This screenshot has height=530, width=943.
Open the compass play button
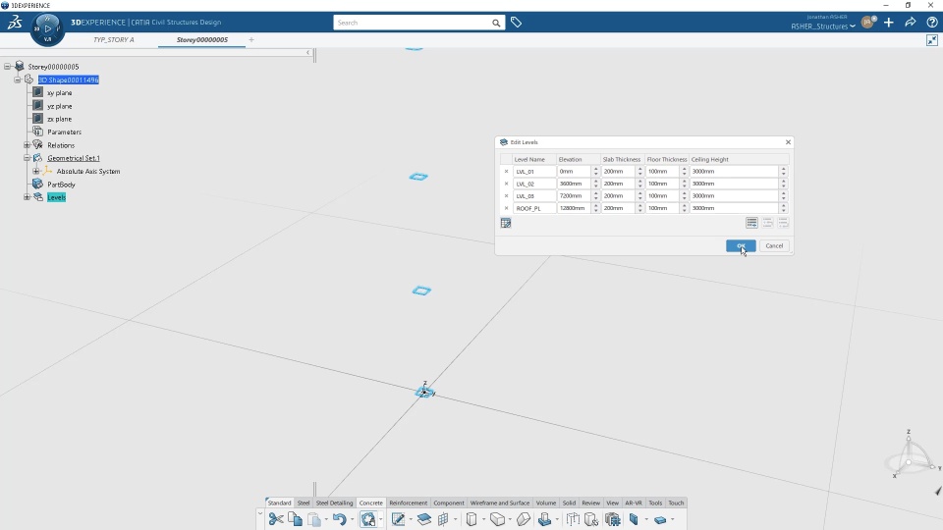(47, 28)
